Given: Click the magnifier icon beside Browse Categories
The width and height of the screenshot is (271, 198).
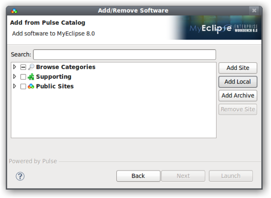Looking at the screenshot, I should click(x=31, y=67).
